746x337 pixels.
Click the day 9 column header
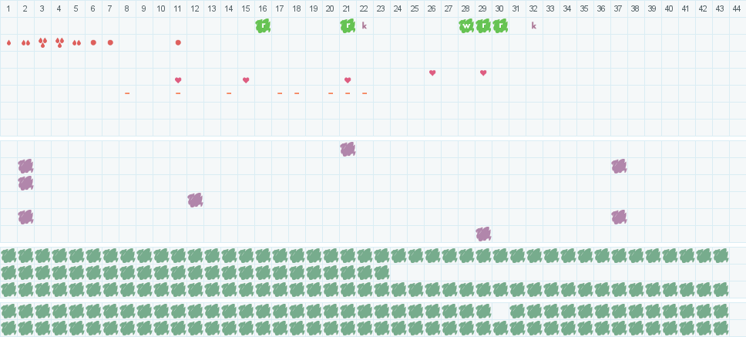144,8
